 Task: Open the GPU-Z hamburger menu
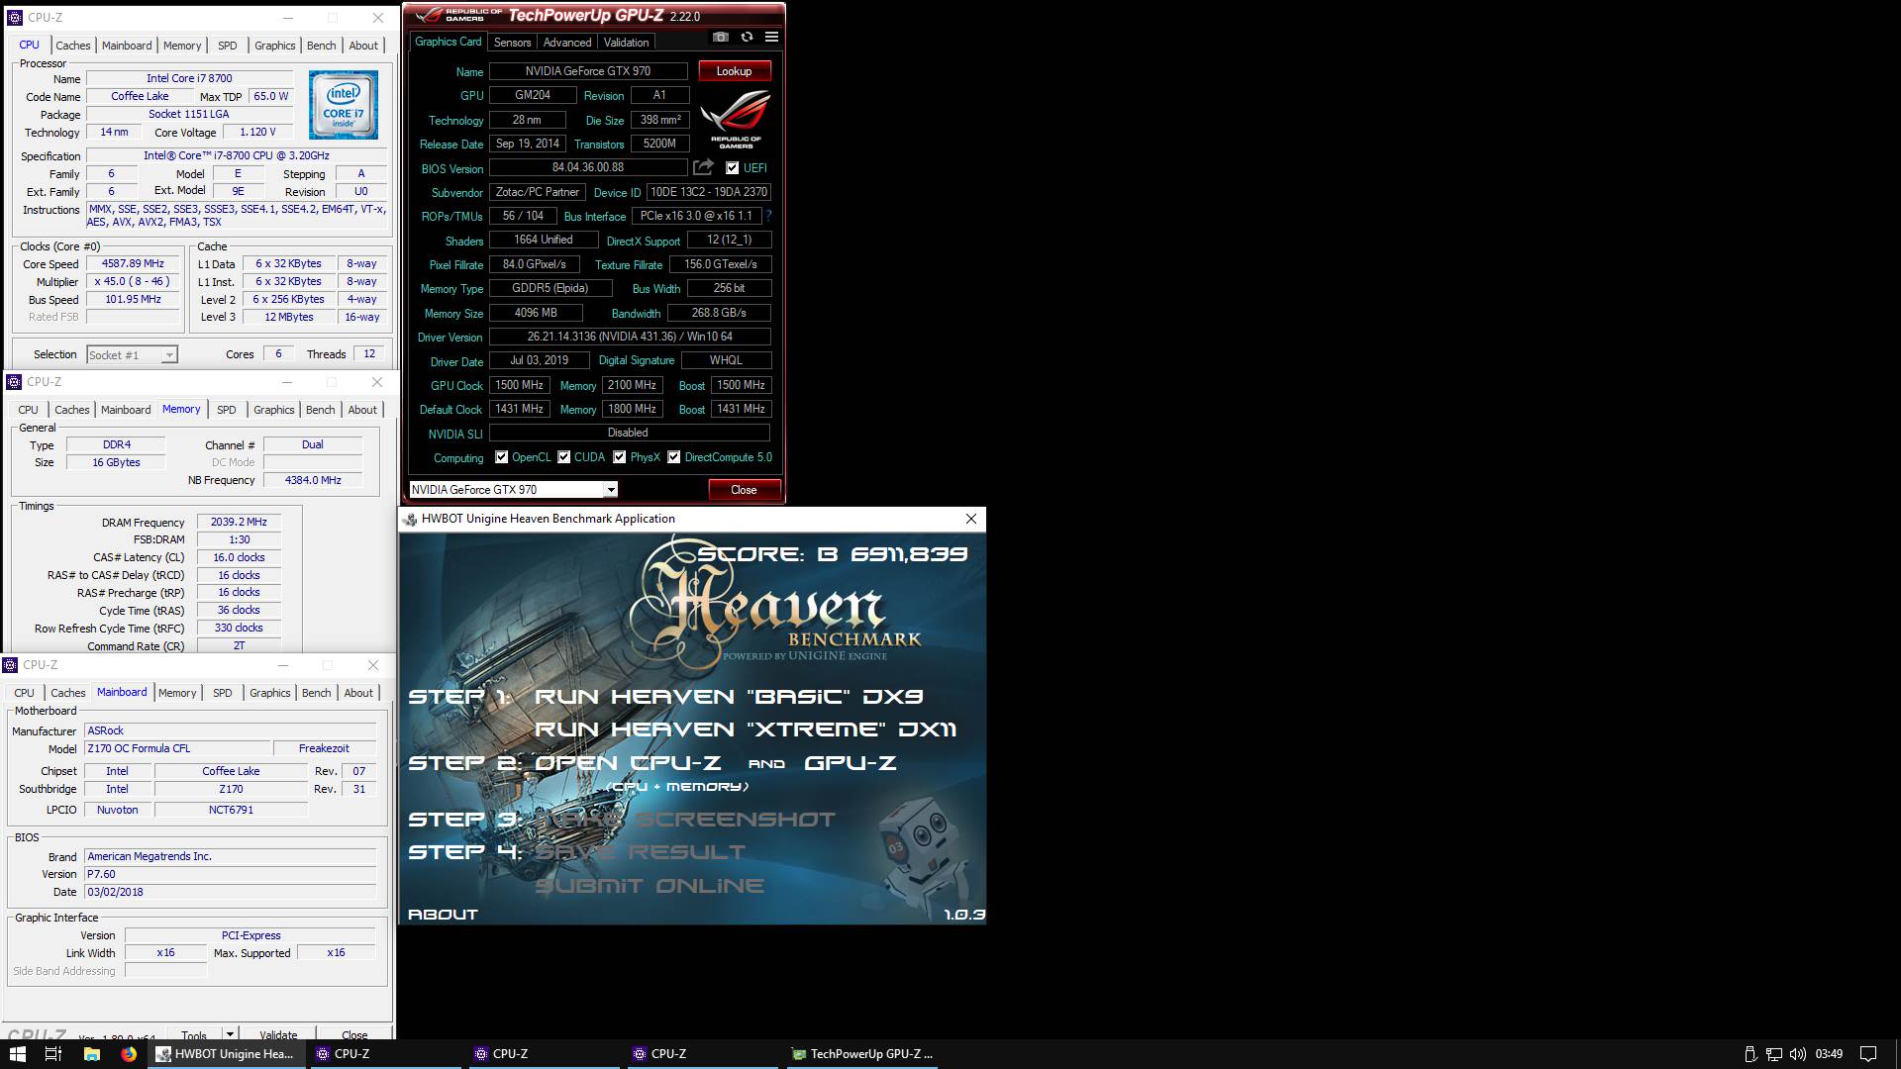point(771,37)
